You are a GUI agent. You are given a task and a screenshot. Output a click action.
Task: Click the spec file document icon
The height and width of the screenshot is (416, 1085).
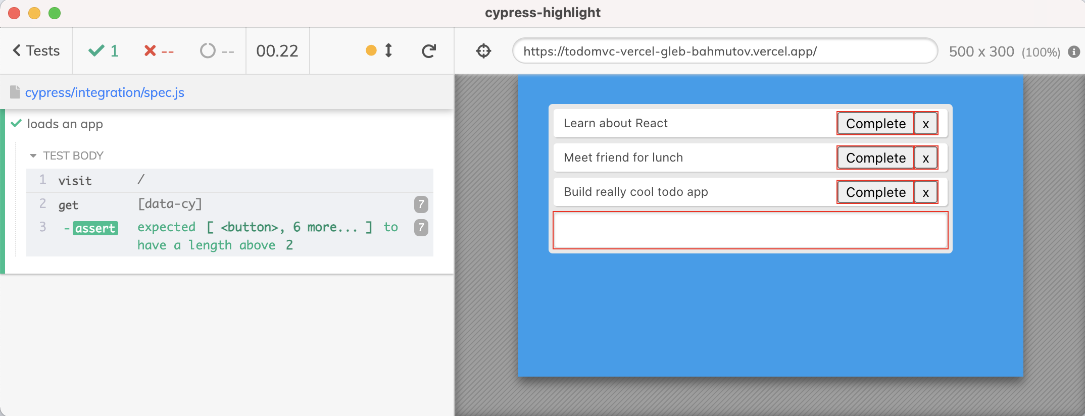pyautogui.click(x=15, y=92)
